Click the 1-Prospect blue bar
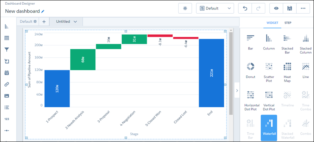The width and height of the screenshot is (314, 142). 57,89
